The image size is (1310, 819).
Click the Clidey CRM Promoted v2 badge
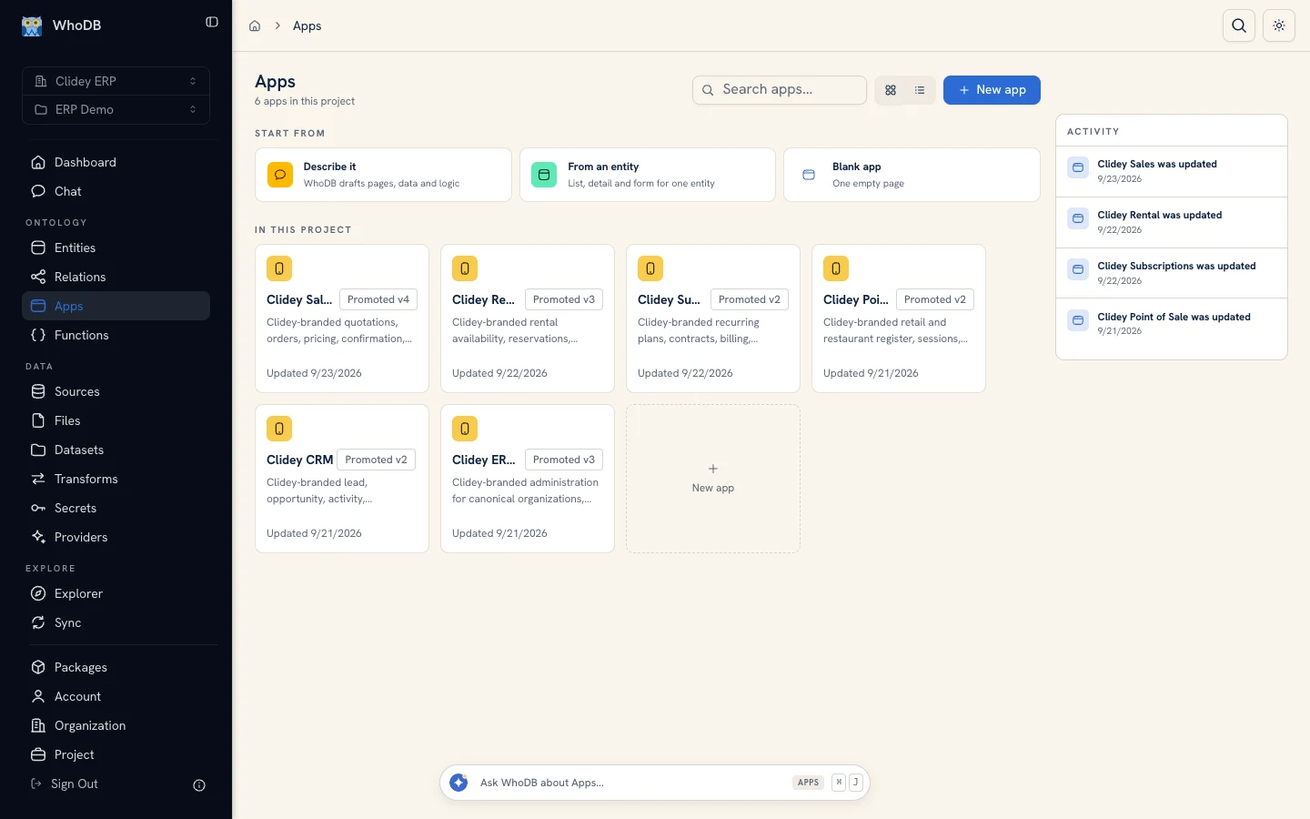[376, 460]
